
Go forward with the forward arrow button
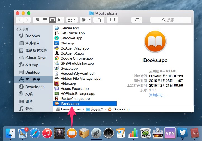click(27, 20)
